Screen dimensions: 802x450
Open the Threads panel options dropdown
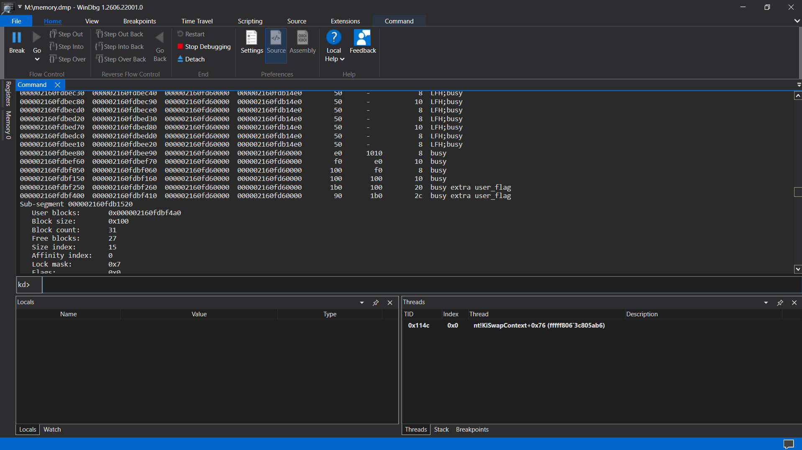[766, 303]
